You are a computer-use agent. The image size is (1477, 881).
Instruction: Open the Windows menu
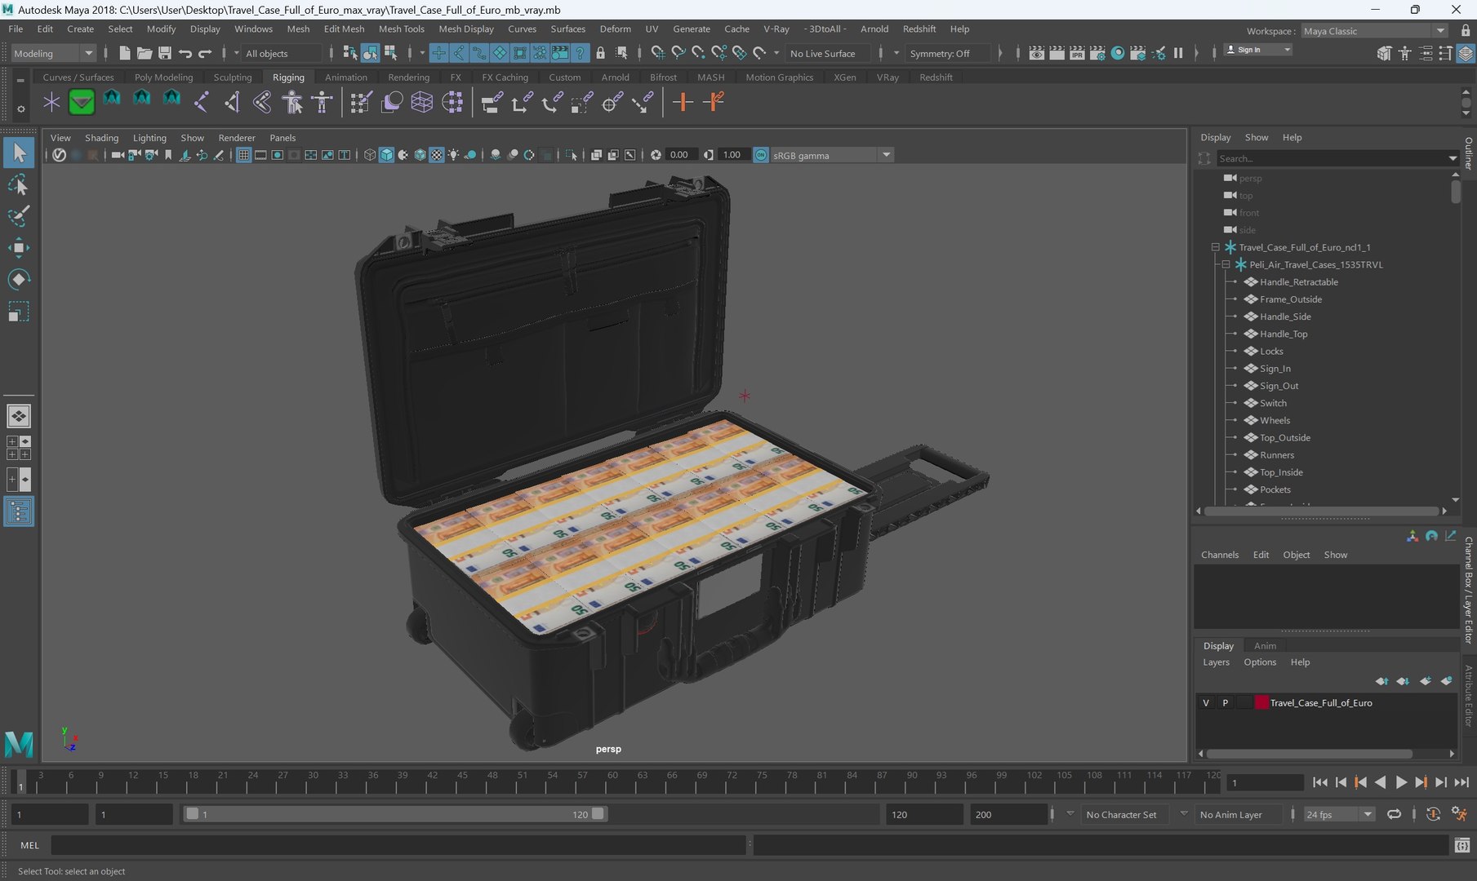[253, 29]
